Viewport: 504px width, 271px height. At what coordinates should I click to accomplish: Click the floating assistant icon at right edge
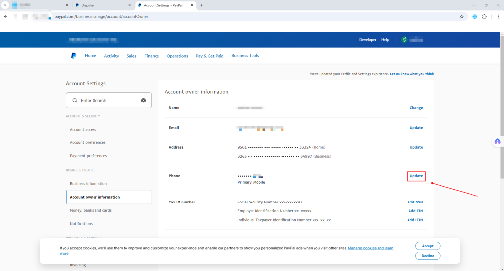497,142
